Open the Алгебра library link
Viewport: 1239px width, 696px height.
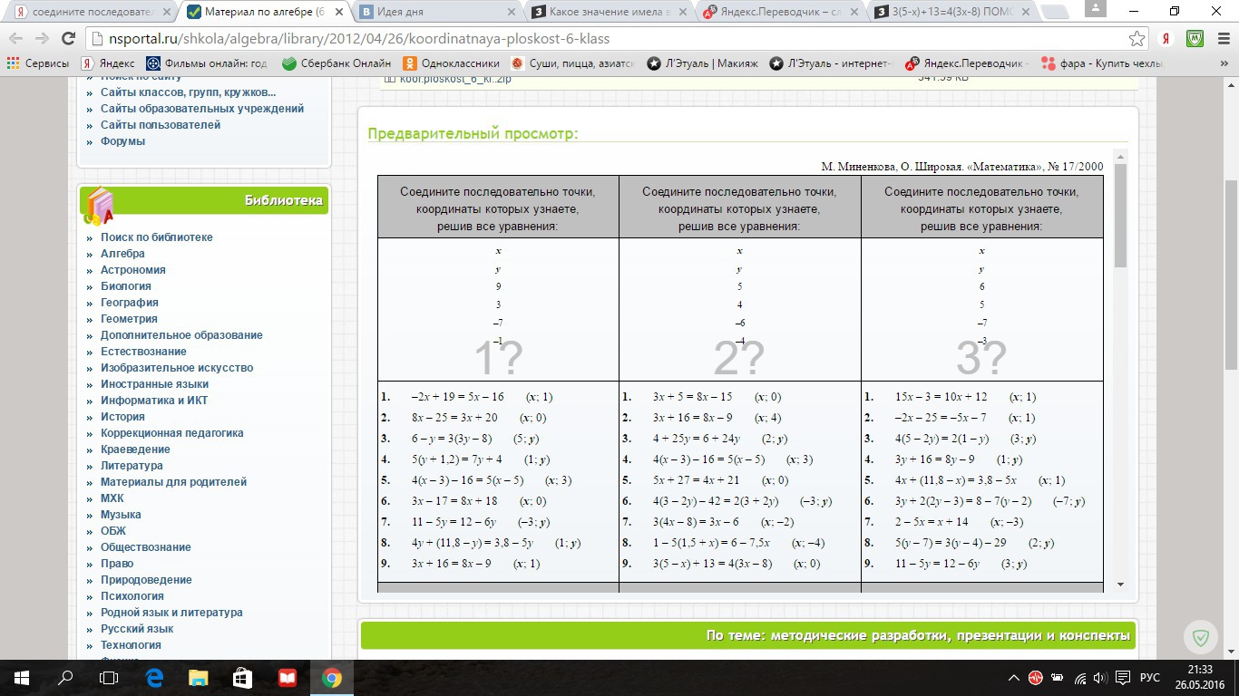click(x=122, y=254)
